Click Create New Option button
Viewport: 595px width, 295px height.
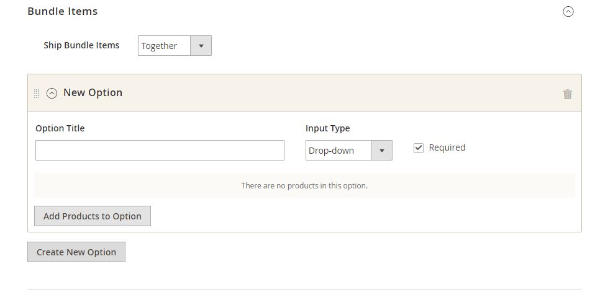[x=76, y=252]
